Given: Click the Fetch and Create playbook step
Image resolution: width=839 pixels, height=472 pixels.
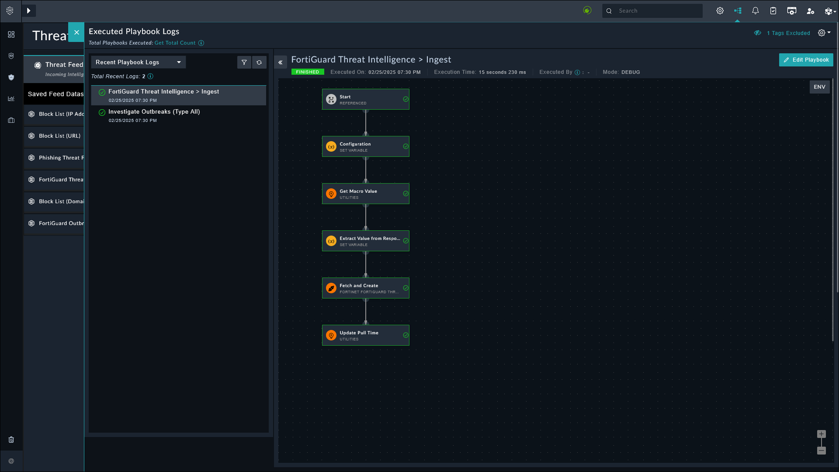Looking at the screenshot, I should point(365,288).
